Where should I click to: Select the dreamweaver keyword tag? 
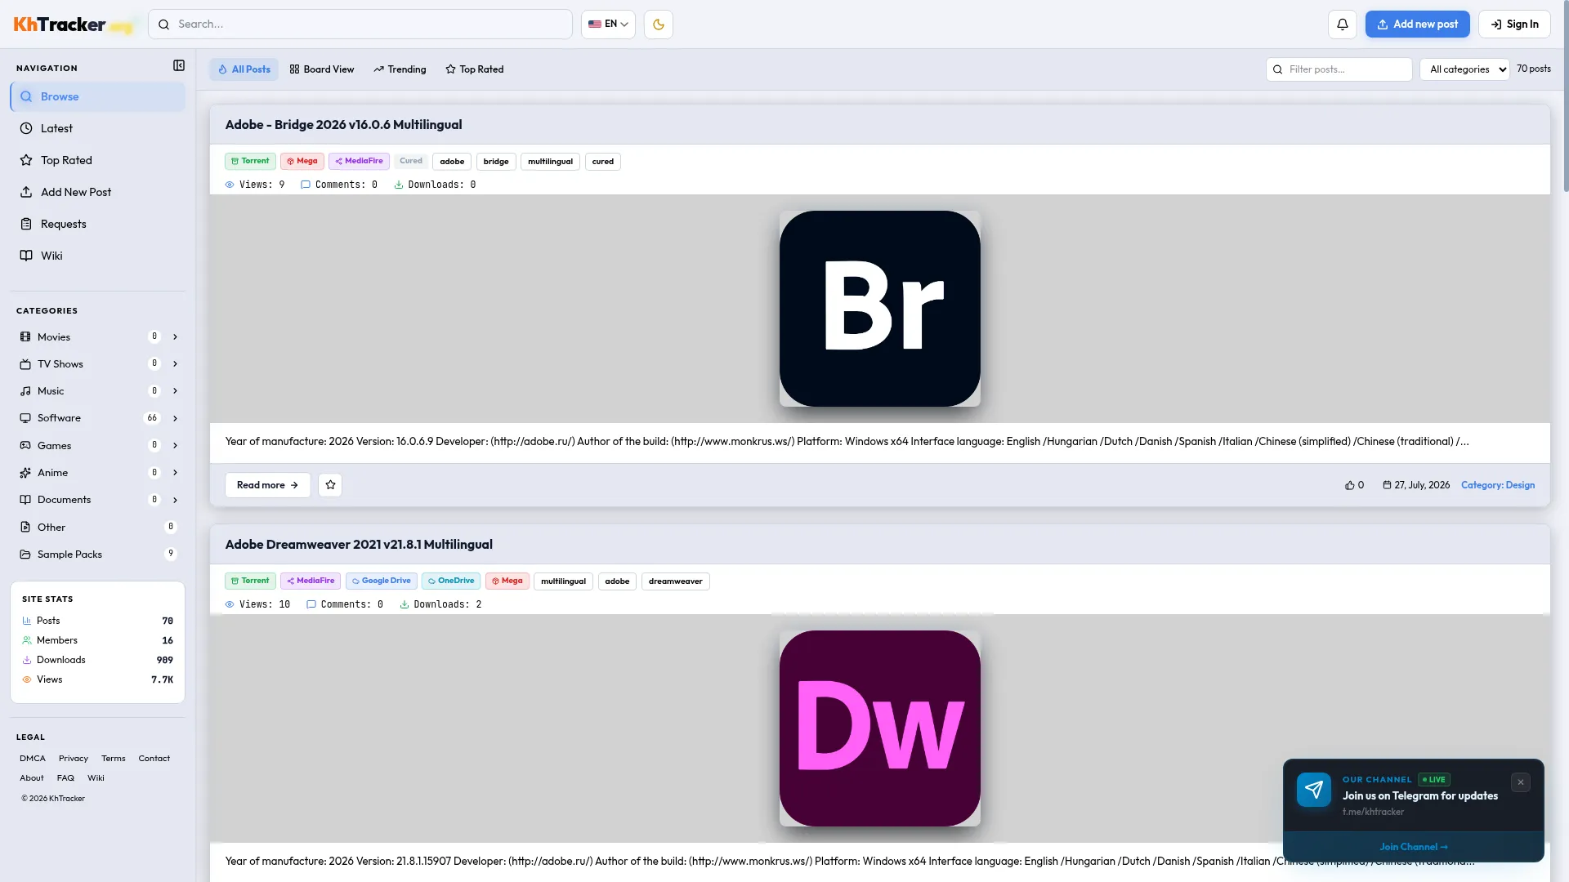point(676,581)
